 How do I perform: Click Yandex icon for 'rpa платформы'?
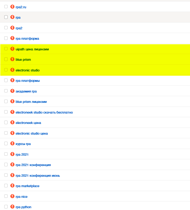(x=12, y=80)
